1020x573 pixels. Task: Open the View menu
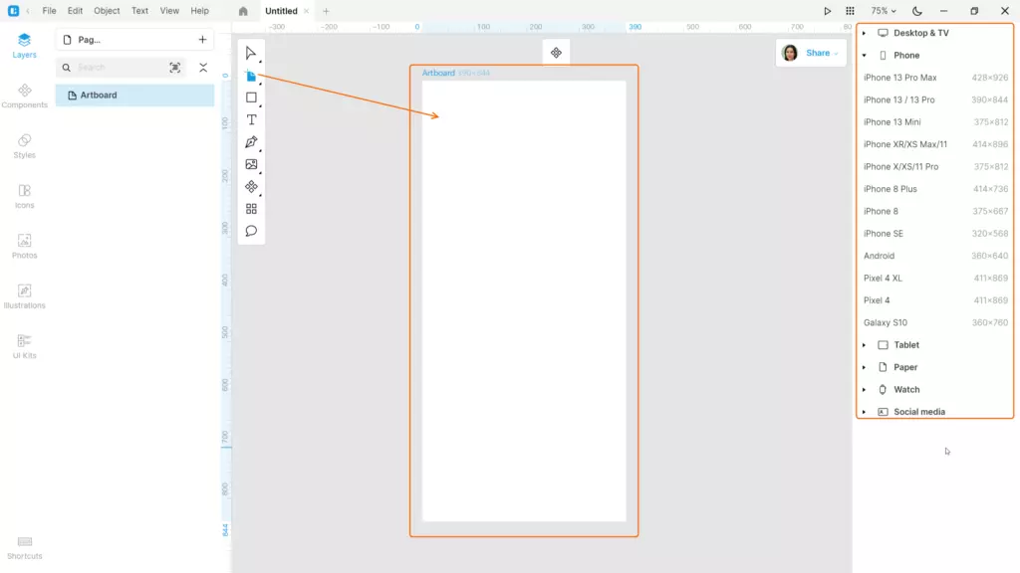click(x=169, y=11)
